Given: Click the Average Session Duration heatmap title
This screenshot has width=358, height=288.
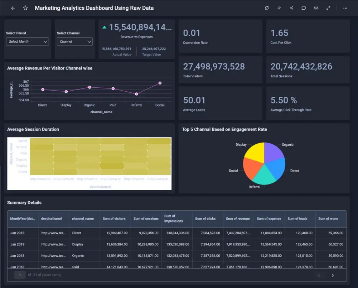Looking at the screenshot, I should [x=33, y=129].
